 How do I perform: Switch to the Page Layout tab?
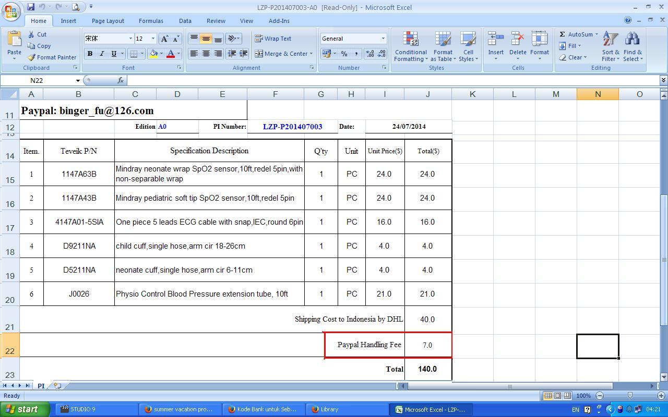pos(108,21)
